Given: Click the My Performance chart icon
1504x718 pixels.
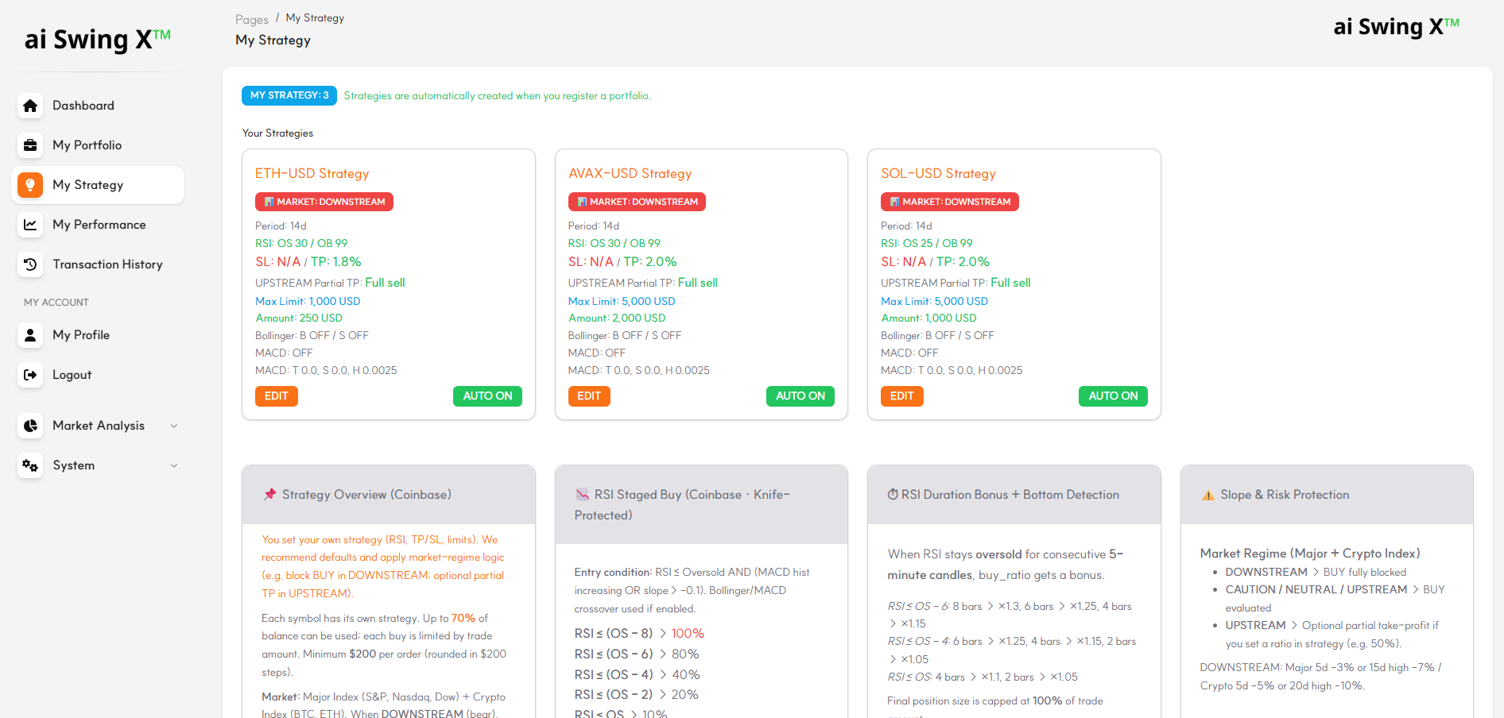Looking at the screenshot, I should pyautogui.click(x=30, y=225).
